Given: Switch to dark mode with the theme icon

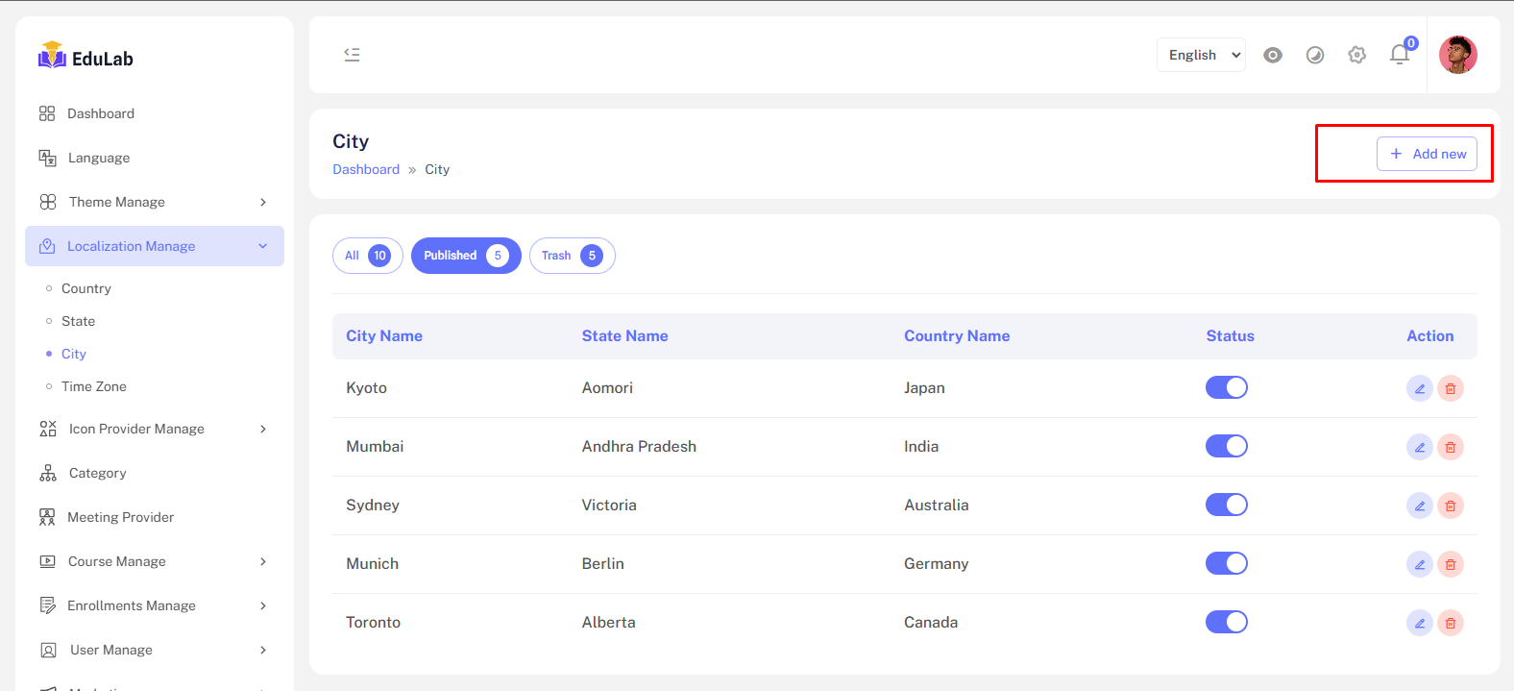Looking at the screenshot, I should tap(1315, 55).
